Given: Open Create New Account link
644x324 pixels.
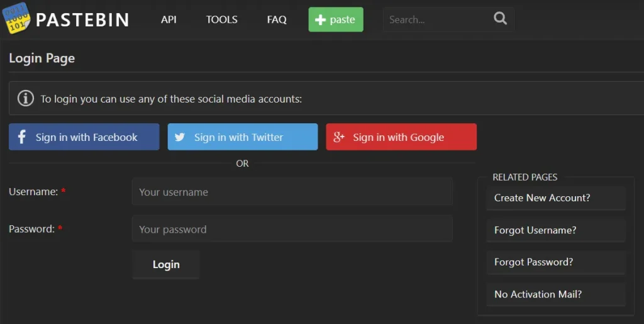Looking at the screenshot, I should click(556, 198).
